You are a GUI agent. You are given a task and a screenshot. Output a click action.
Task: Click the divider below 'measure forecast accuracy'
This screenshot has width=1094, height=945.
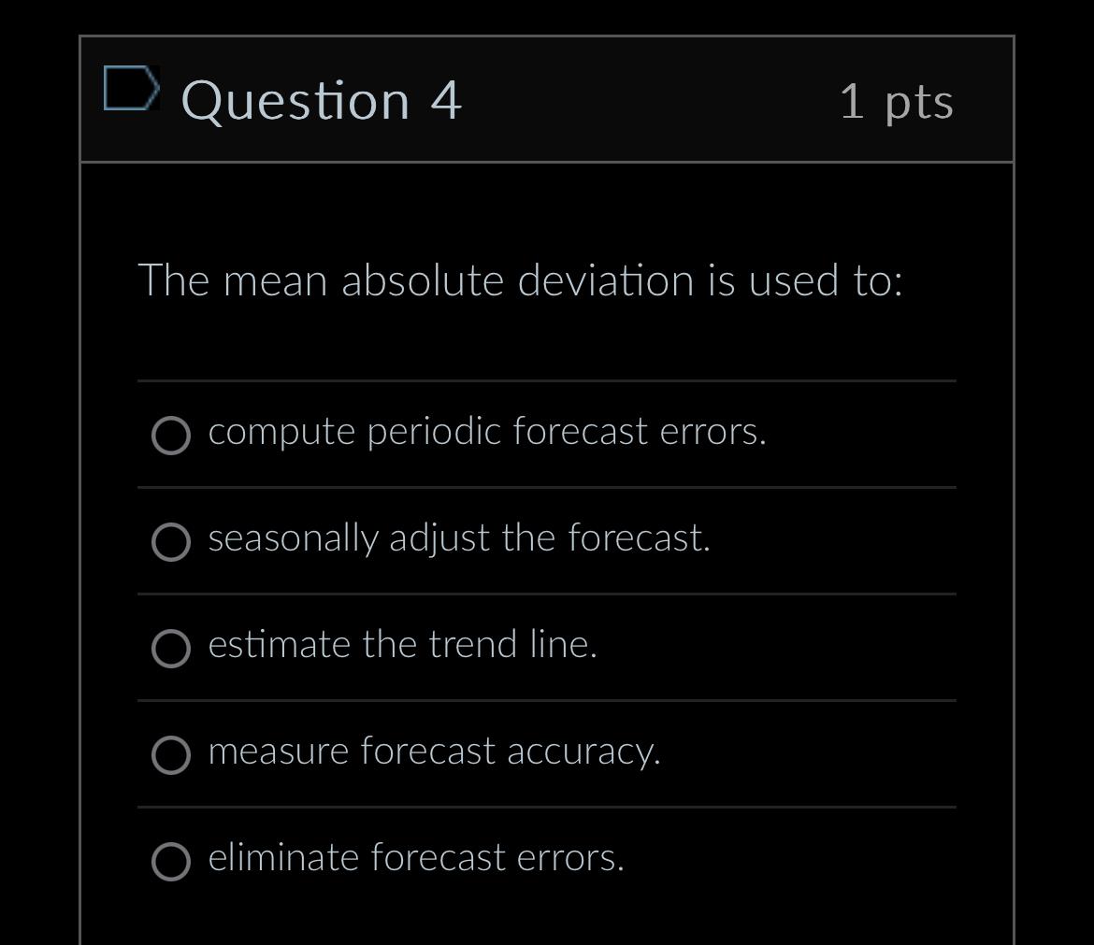tap(547, 804)
